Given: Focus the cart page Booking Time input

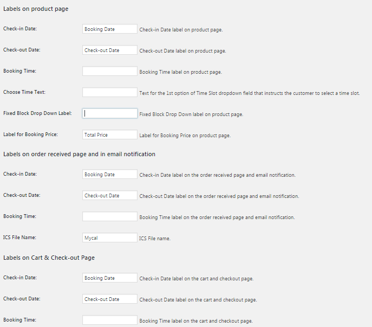Looking at the screenshot, I should pos(110,320).
